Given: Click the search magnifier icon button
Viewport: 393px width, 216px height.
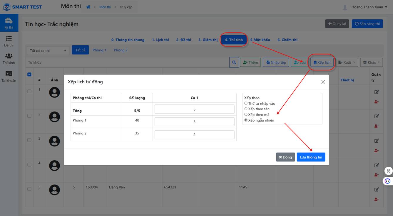Looking at the screenshot, I should pyautogui.click(x=234, y=63).
